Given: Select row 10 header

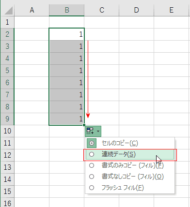Looking at the screenshot, I should (x=7, y=131).
